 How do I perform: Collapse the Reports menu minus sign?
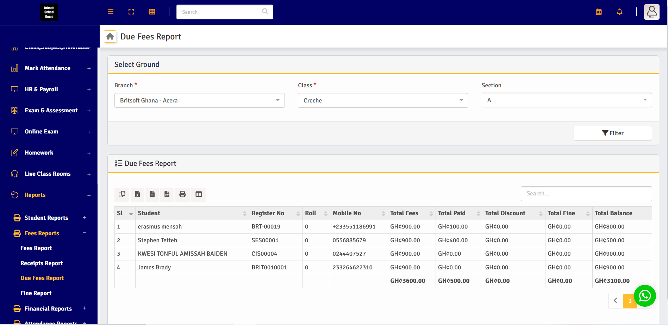89,195
